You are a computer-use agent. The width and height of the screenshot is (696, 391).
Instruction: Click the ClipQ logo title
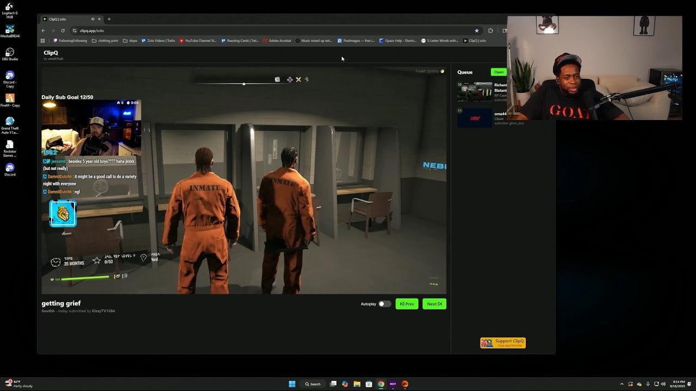point(51,53)
